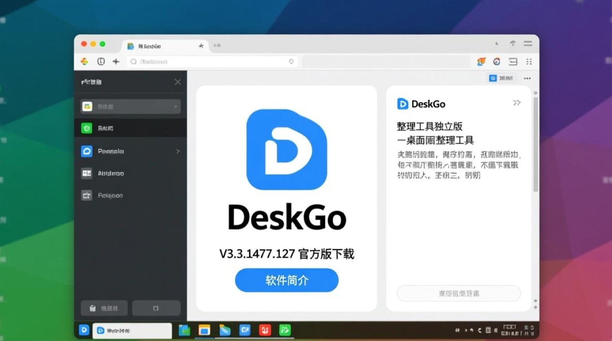Click the DeskGo logo in the right panel
Viewport: 612px width, 341px height.
(403, 104)
